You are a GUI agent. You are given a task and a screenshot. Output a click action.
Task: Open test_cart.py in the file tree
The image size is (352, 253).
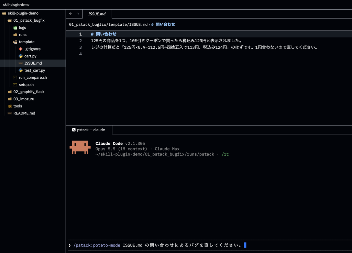pos(35,70)
